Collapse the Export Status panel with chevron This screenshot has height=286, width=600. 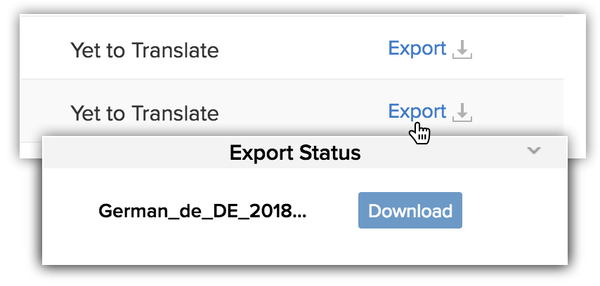tap(533, 151)
